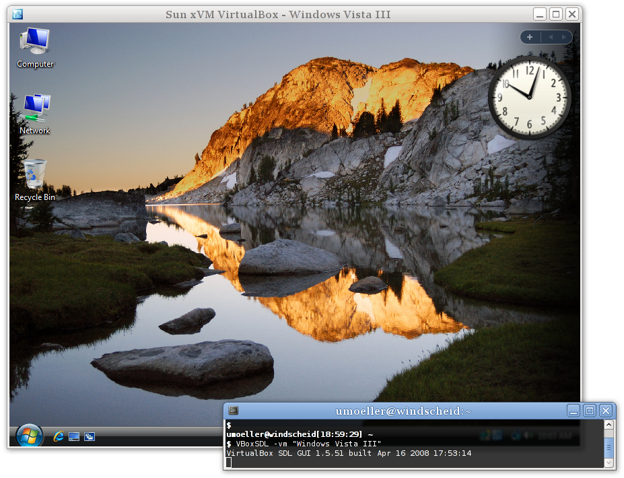Maximize the umoeller@windscheid terminal window
The image size is (624, 478).
[x=590, y=411]
